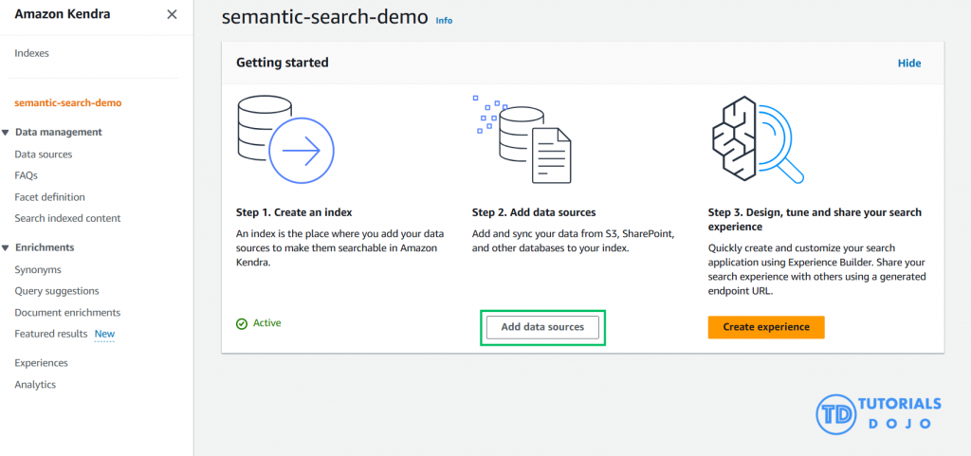Collapse the Data management section
The width and height of the screenshot is (971, 456).
[7, 133]
